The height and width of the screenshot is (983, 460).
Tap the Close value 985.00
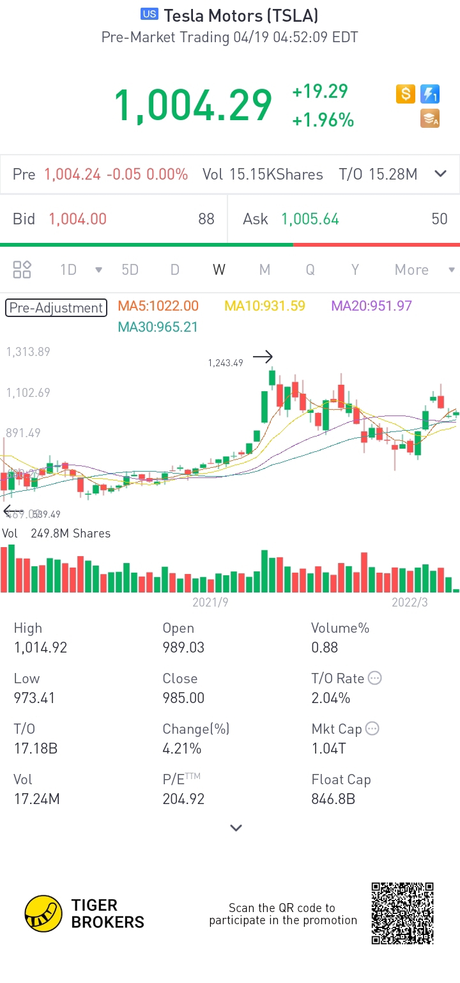pyautogui.click(x=183, y=698)
